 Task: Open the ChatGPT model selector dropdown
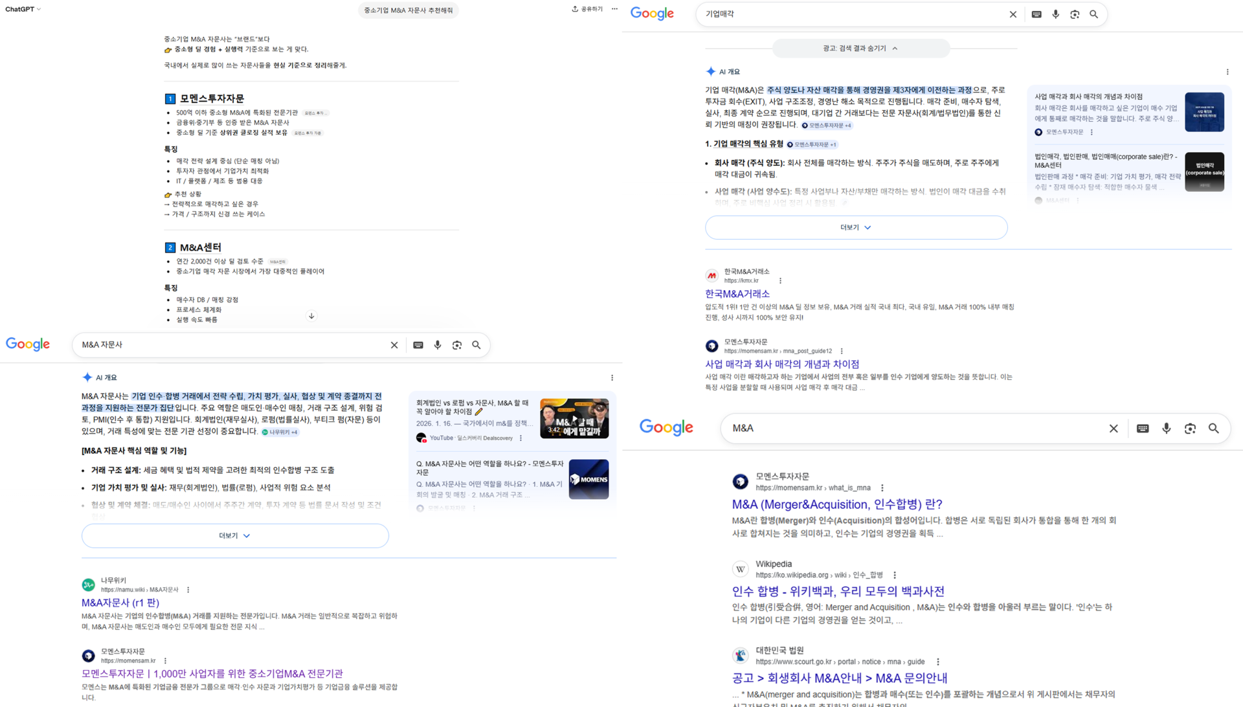(x=21, y=8)
